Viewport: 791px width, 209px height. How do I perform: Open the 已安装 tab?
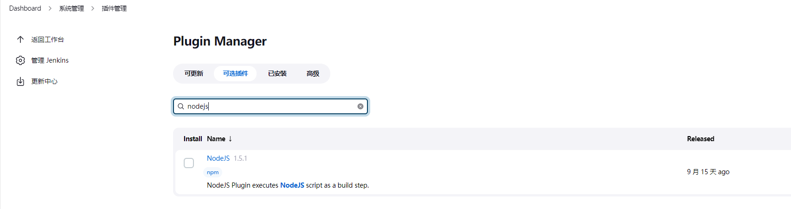[x=277, y=73]
